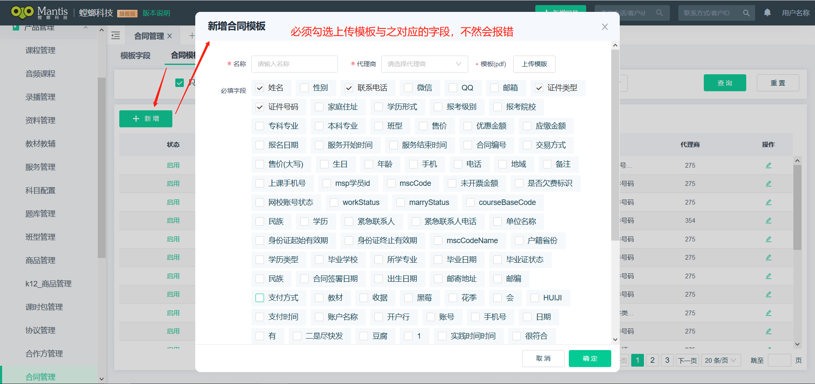The image size is (815, 384).
Task: Click the 查询 button
Action: click(x=725, y=83)
